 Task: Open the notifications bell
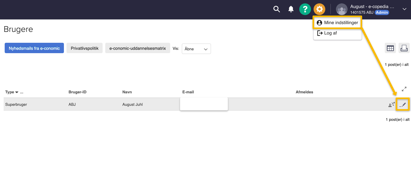pyautogui.click(x=291, y=9)
